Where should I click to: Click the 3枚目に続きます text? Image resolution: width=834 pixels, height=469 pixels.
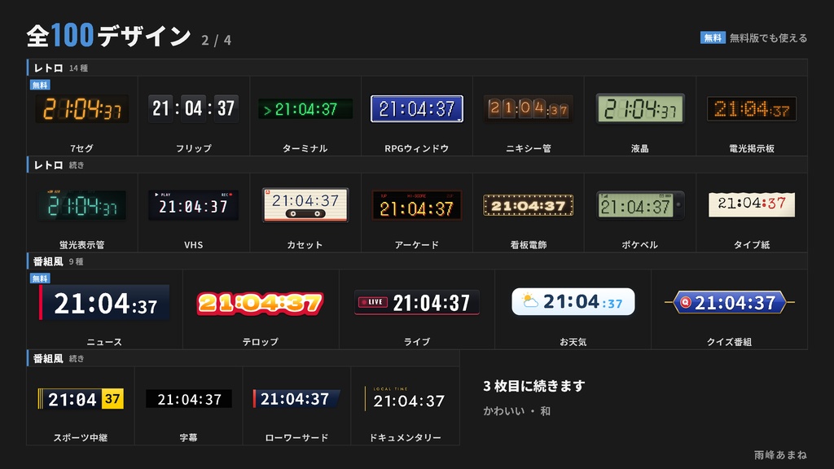coord(534,386)
